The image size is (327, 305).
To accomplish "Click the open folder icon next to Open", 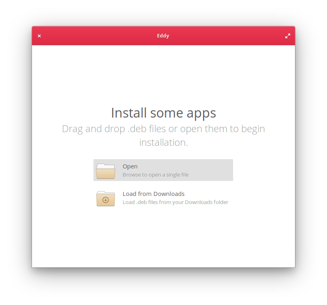I will click(x=106, y=171).
